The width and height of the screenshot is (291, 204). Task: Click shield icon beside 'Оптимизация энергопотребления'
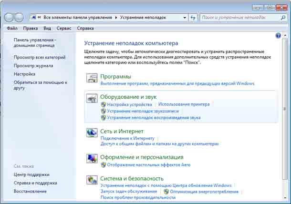click(x=166, y=192)
